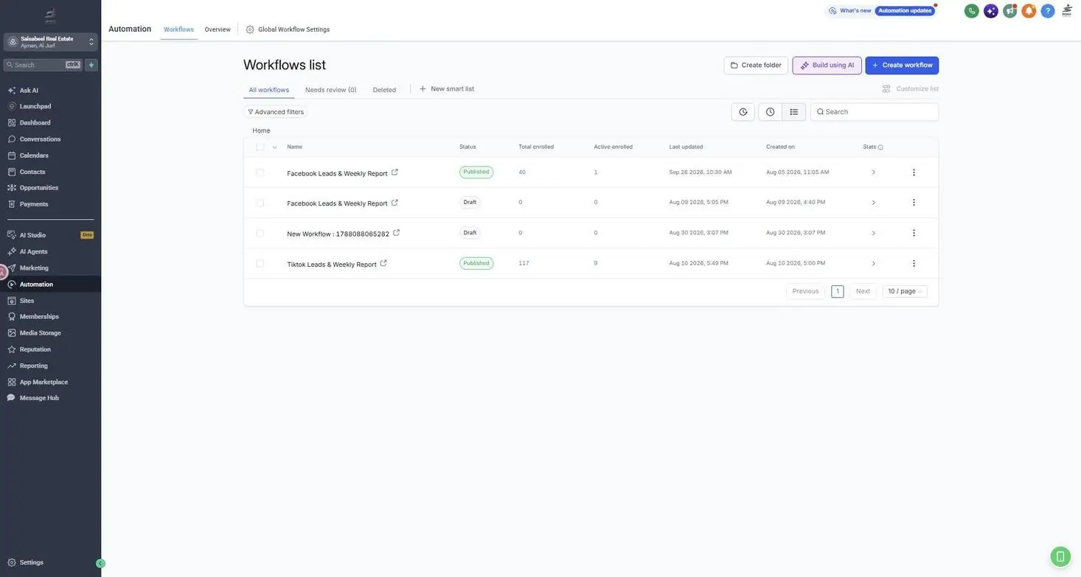Viewport: 1081px width, 577px height.
Task: Select the bulleted list view icon
Action: [793, 112]
